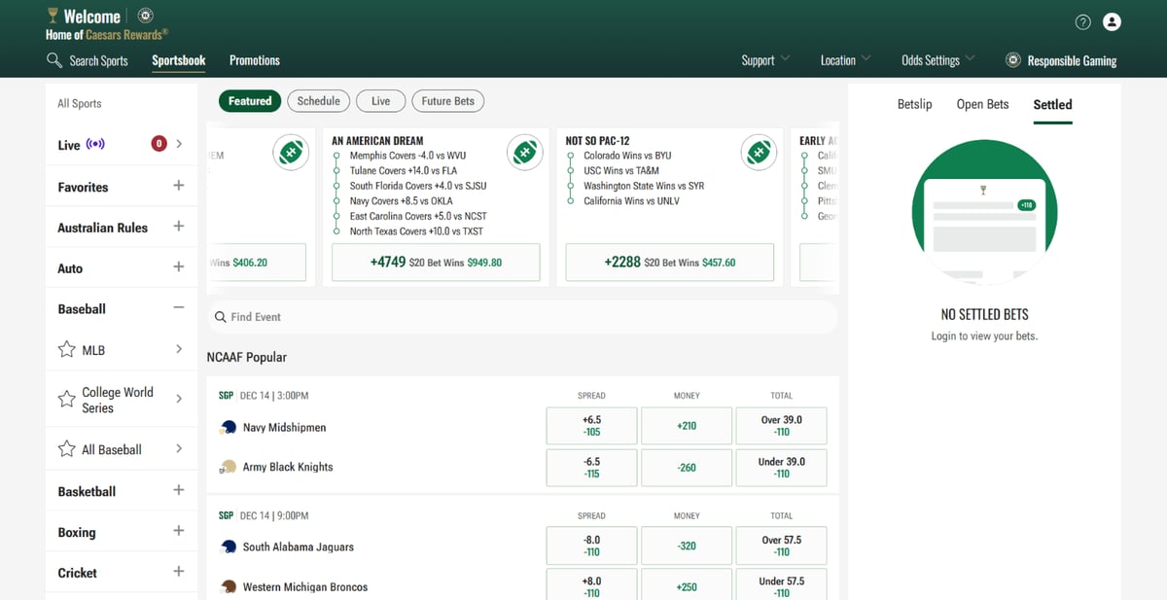Click SGP tag for Dec 14 9:00PM game
Viewport: 1167px width, 600px height.
tap(226, 515)
